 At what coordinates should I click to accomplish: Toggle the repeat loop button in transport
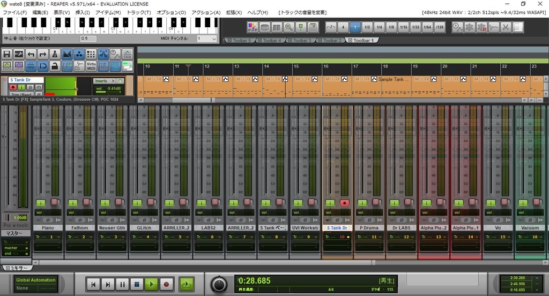186,284
